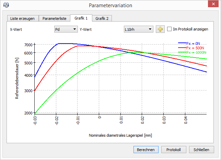Click the green 'Fx = 1000N' legend entry
This screenshot has width=221, height=160.
(192, 52)
